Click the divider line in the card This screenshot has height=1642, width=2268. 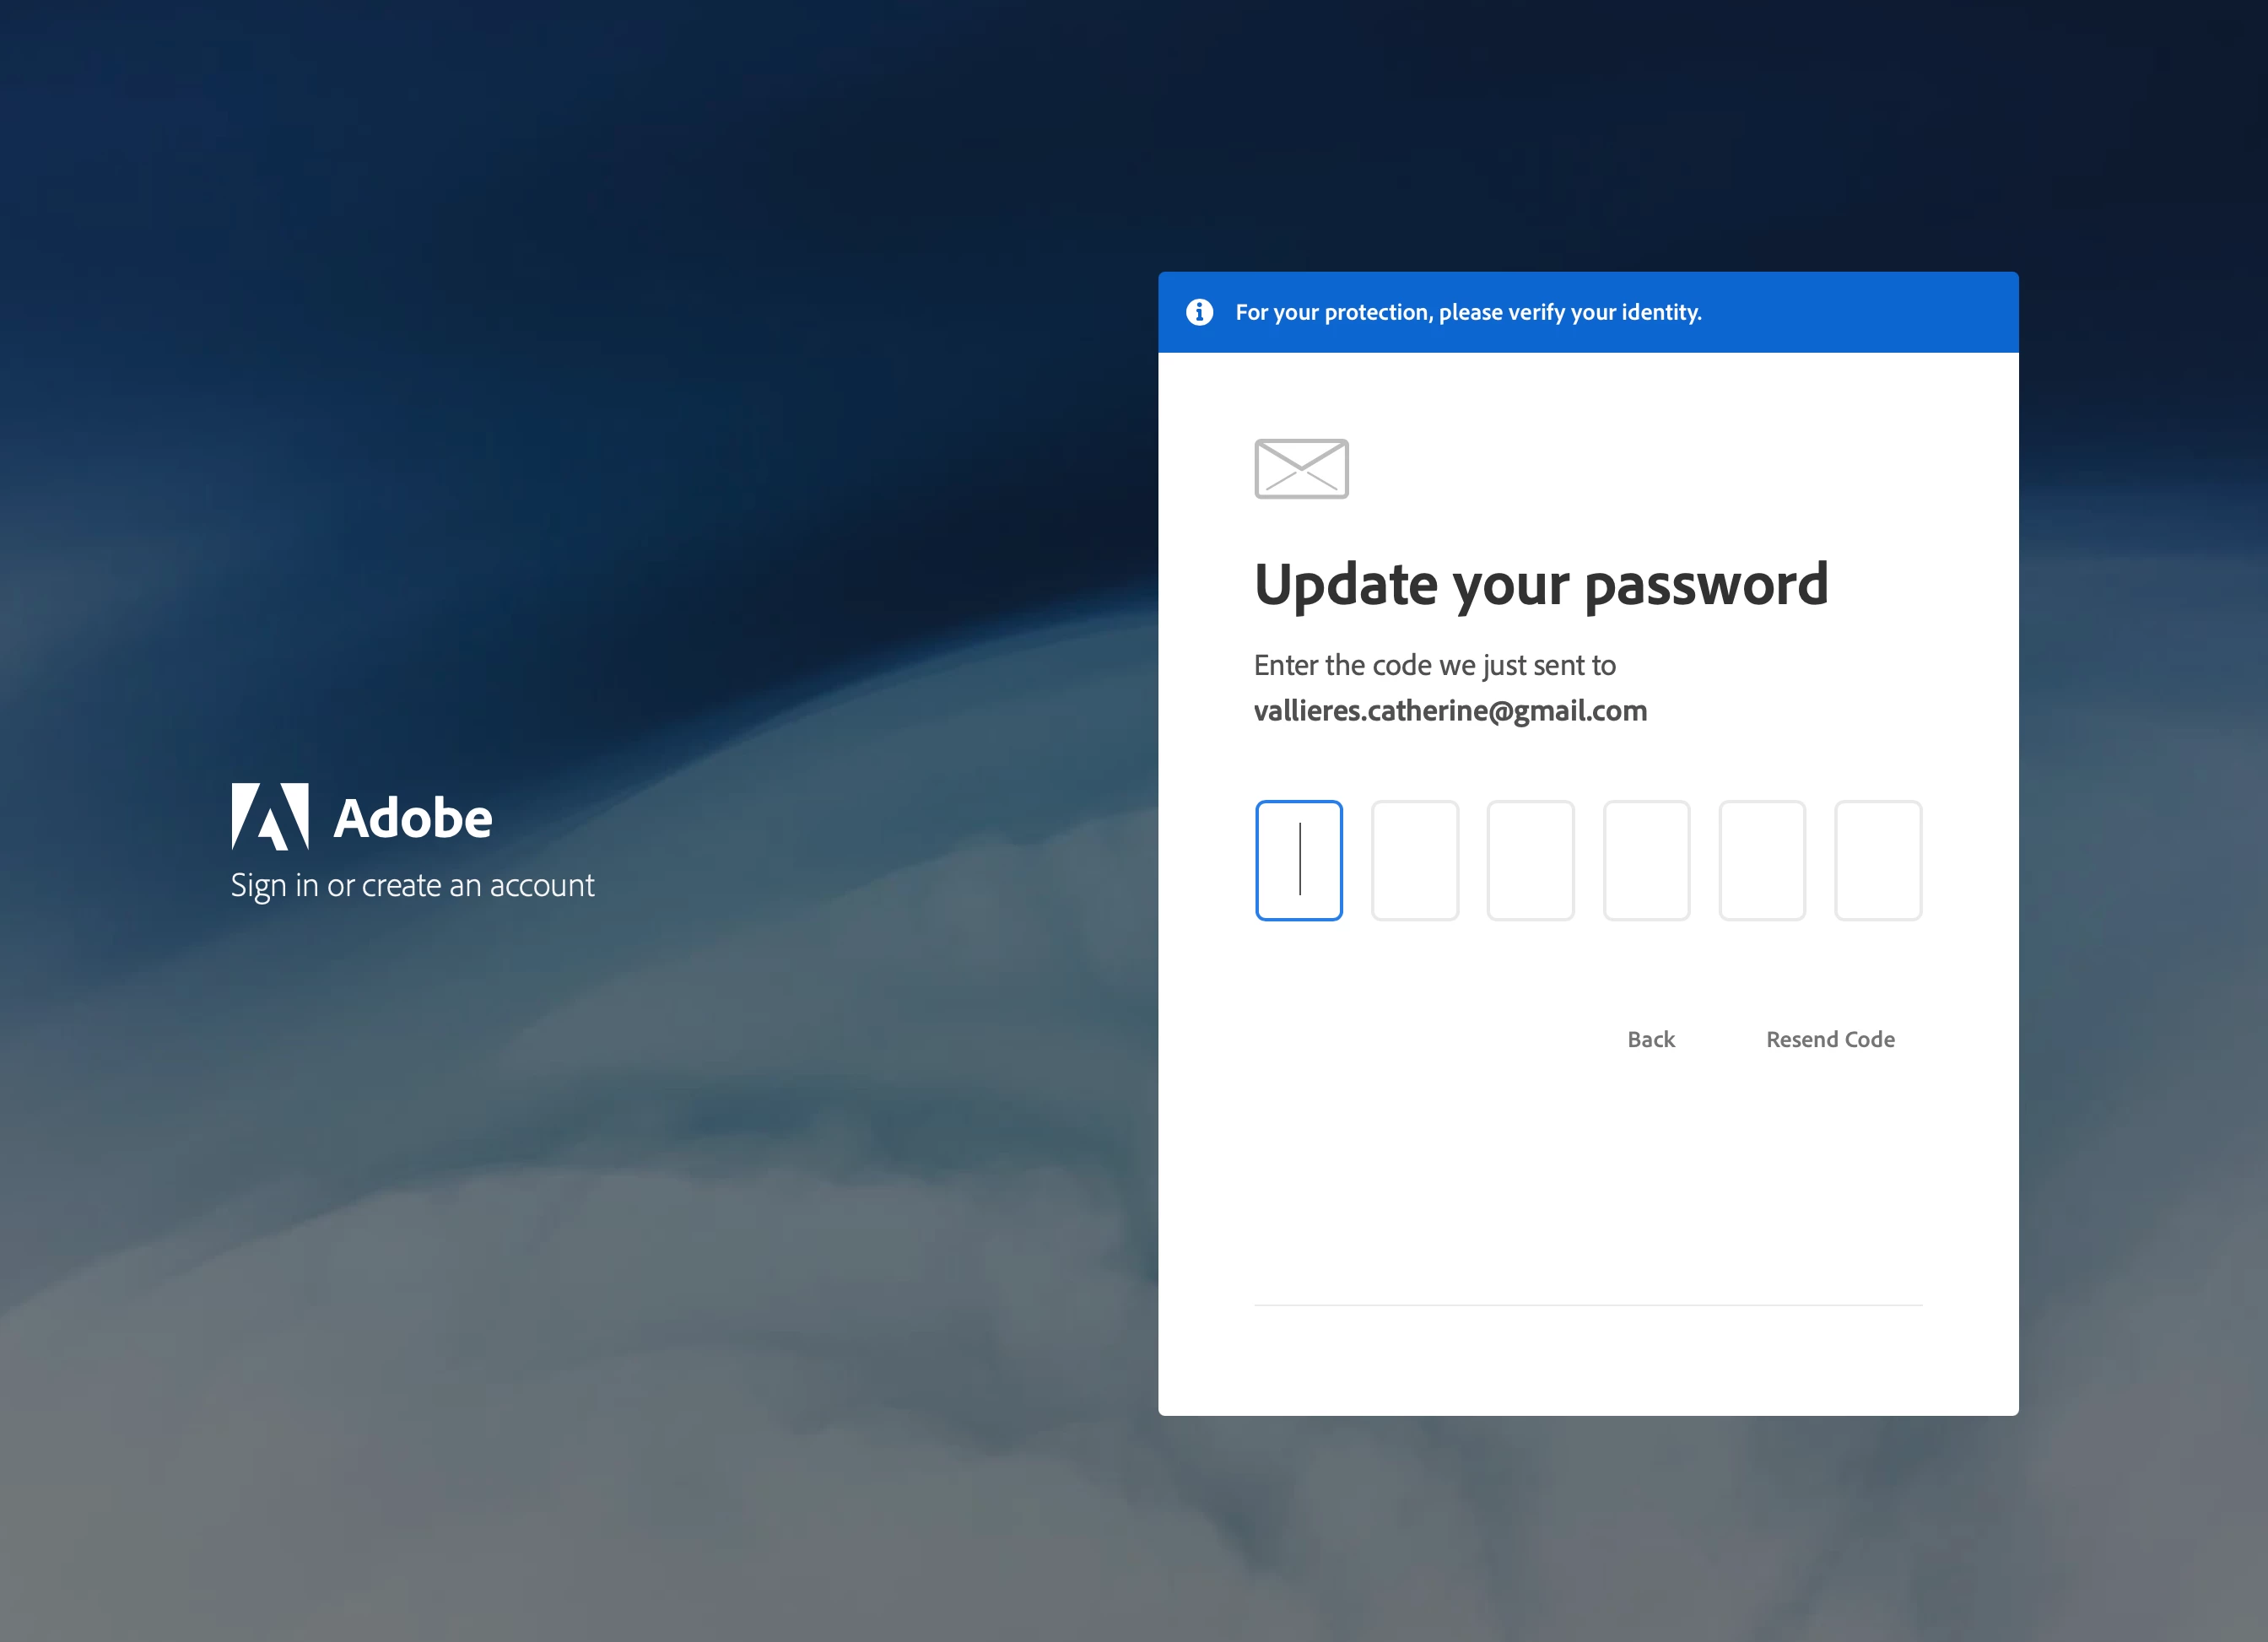pyautogui.click(x=1588, y=1305)
